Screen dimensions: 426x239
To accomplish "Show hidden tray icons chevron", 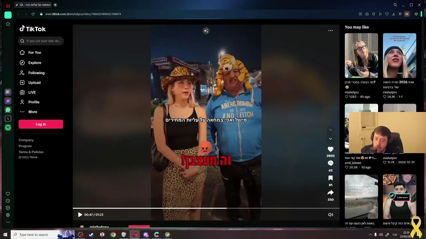I will [x=370, y=235].
